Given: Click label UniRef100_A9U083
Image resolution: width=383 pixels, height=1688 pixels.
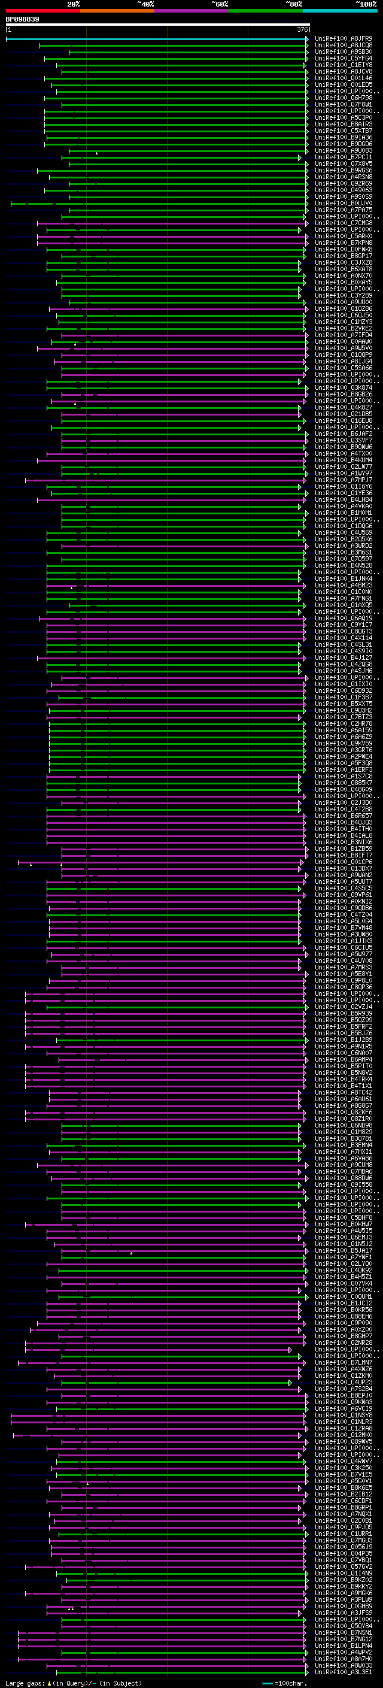Looking at the screenshot, I should pyautogui.click(x=344, y=151).
